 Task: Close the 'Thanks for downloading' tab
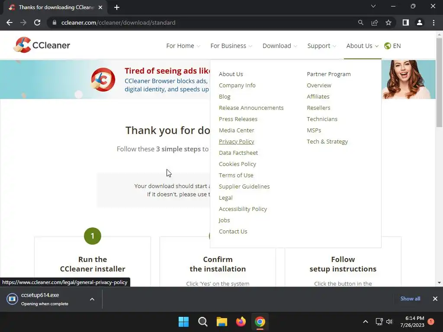pos(100,7)
